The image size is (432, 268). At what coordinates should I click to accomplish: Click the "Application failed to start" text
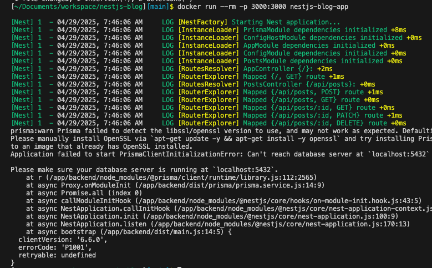(63, 154)
